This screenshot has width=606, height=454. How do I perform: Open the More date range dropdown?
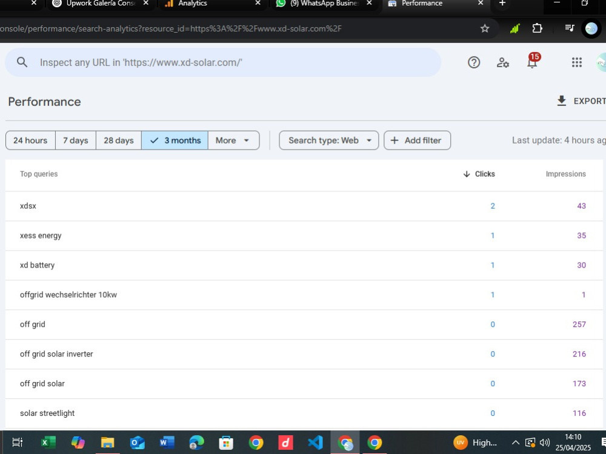click(233, 140)
